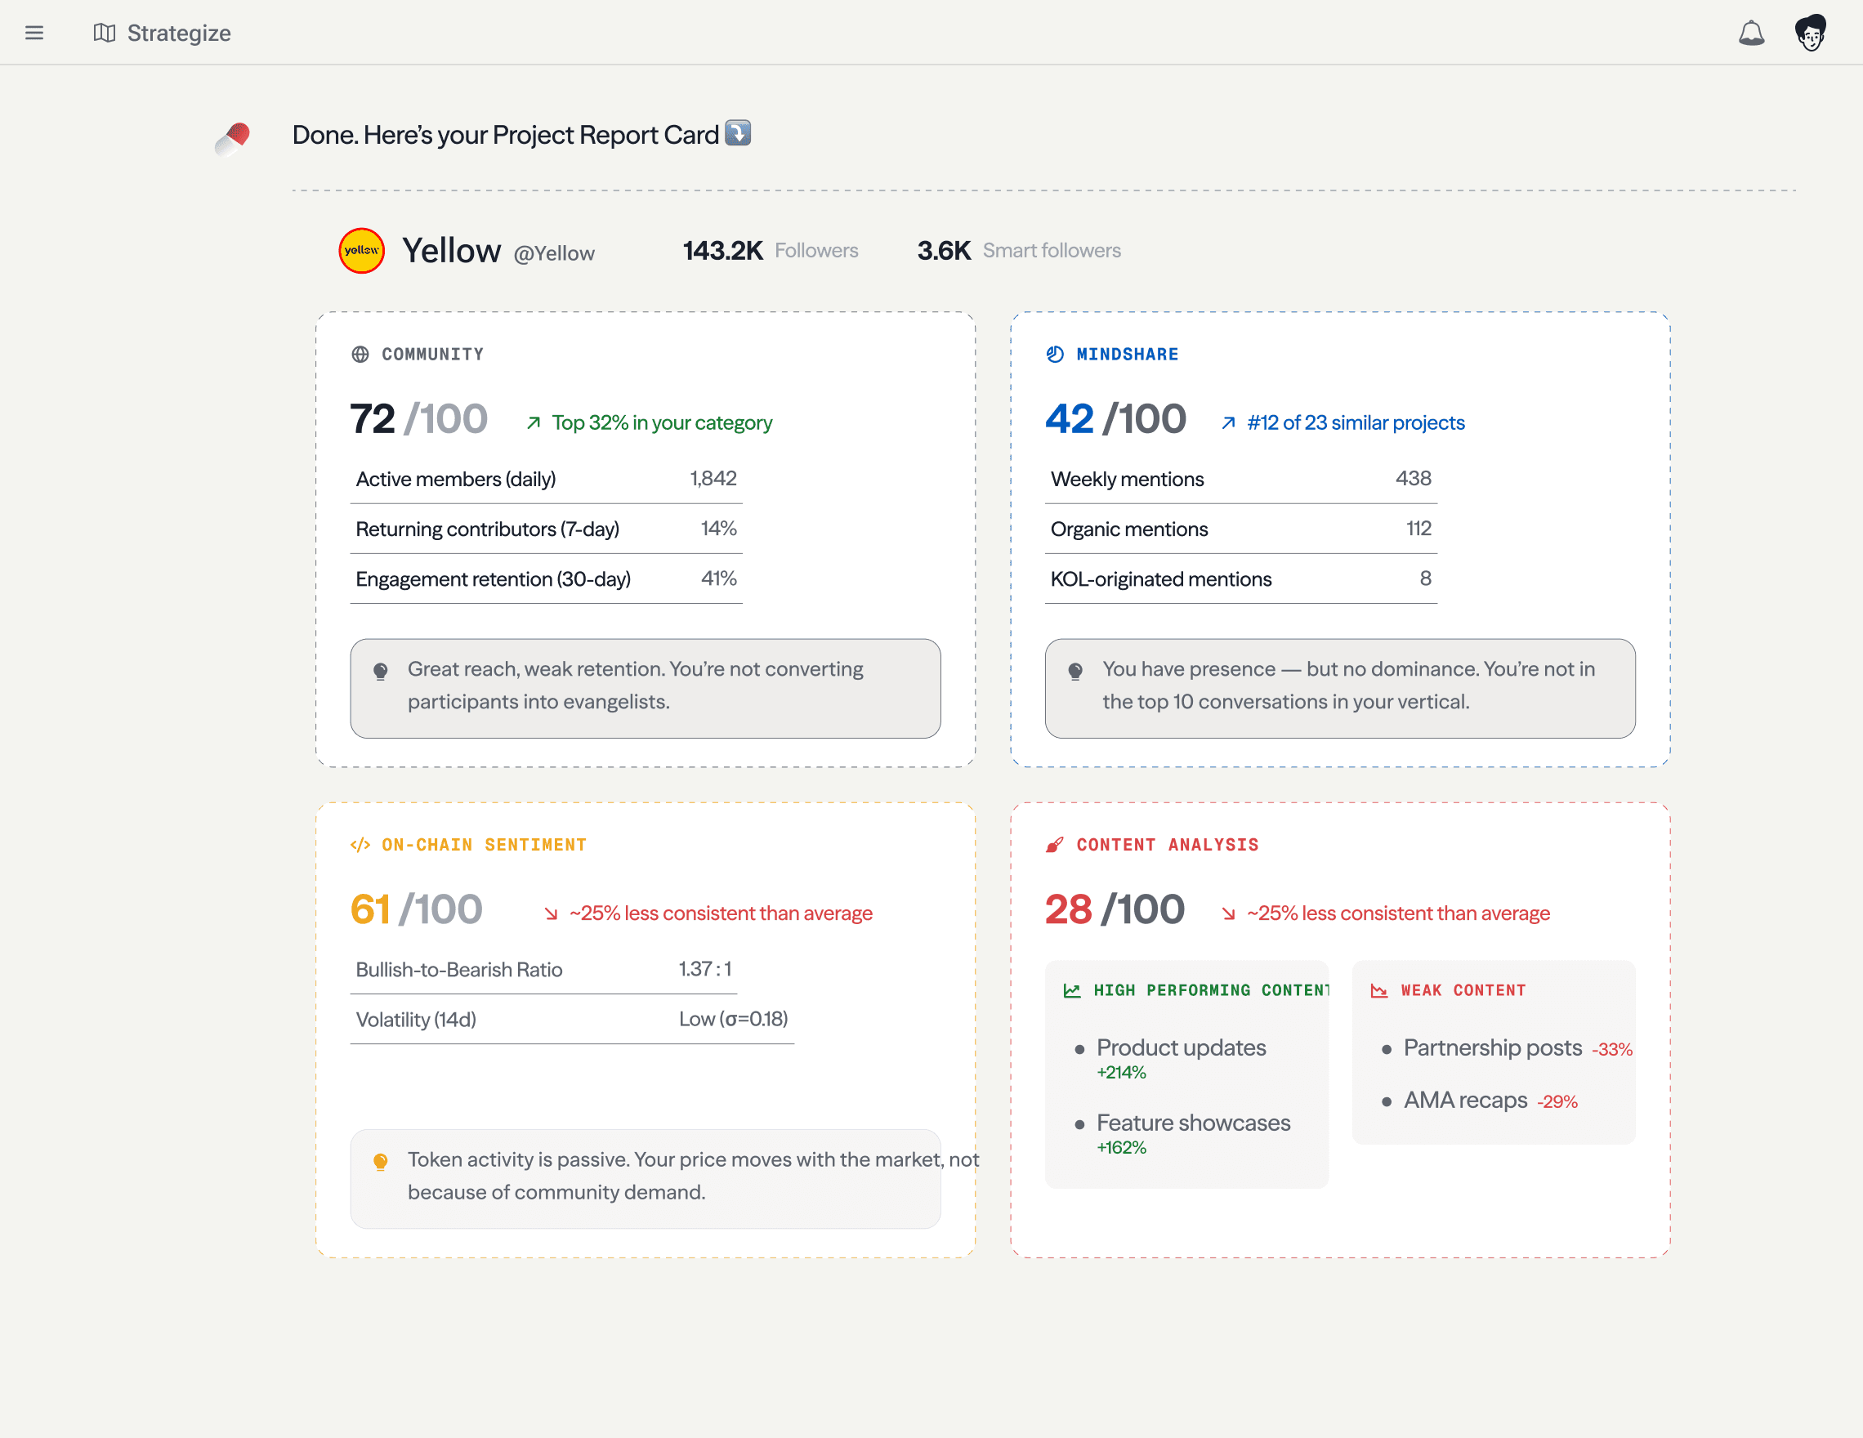This screenshot has height=1438, width=1863.
Task: Select the Active members (daily) row
Action: coord(546,479)
